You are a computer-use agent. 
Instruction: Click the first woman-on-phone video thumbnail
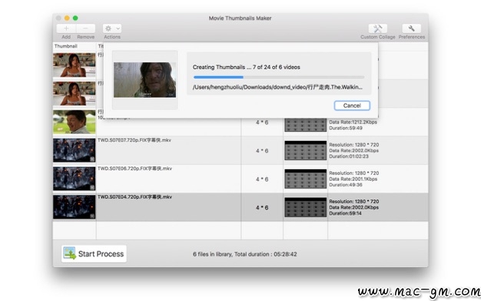[x=75, y=65]
